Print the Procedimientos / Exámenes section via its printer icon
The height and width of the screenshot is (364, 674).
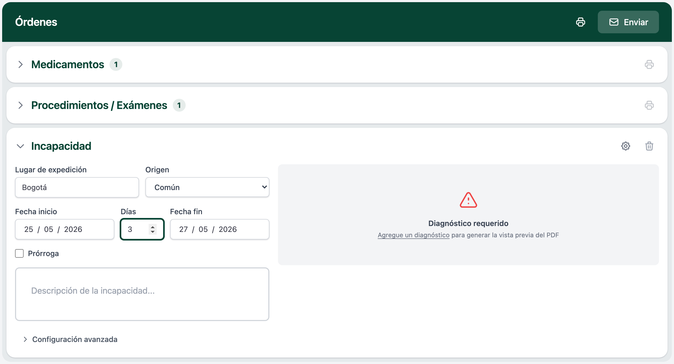[649, 105]
